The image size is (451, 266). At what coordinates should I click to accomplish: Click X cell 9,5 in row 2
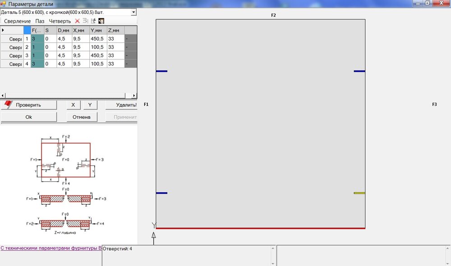[81, 47]
